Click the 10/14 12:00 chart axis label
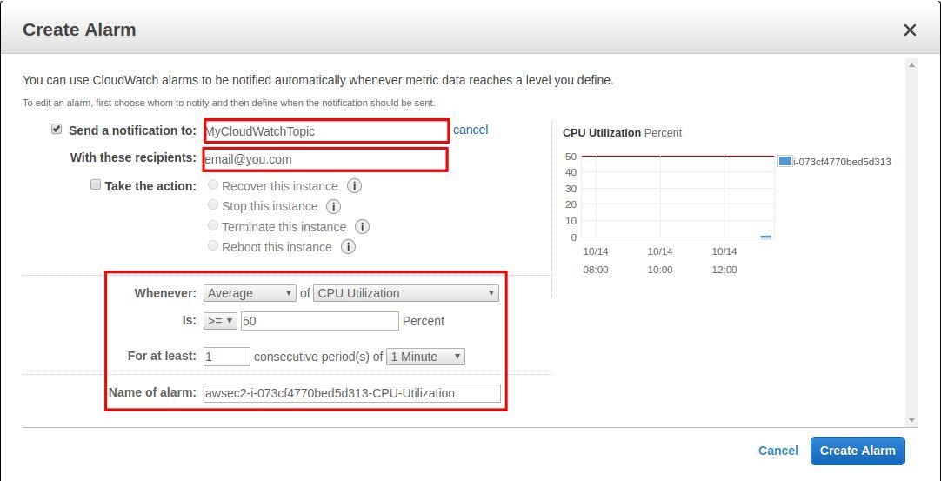941x481 pixels. click(724, 261)
